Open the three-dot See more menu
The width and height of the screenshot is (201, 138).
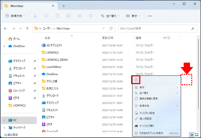(150, 16)
